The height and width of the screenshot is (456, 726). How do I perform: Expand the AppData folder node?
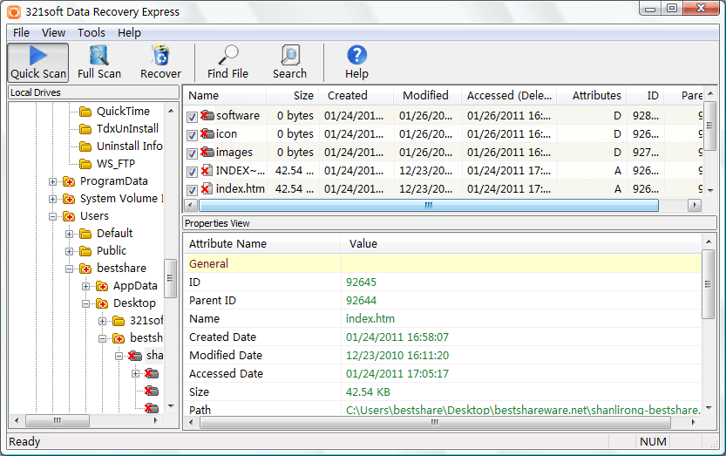[x=86, y=286]
